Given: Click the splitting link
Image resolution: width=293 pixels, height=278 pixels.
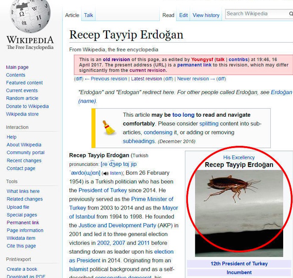Looking at the screenshot, I should 209,124.
